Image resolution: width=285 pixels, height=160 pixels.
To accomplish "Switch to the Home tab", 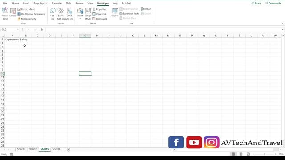I will click(16, 3).
